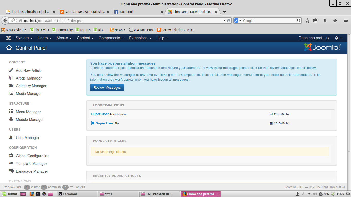The image size is (351, 197).
Task: Open the Add New Article link
Action: pos(29,71)
